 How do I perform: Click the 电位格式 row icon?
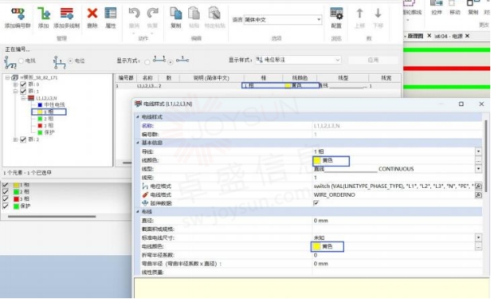coord(145,186)
